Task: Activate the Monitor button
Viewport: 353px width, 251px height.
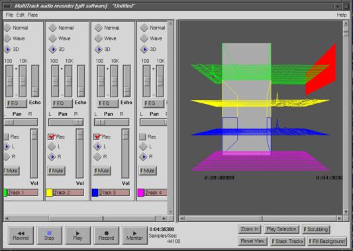Action: coord(134,236)
